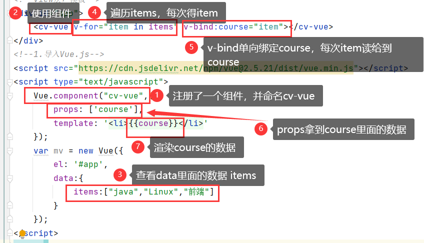Click the red circle numbered 7
Image resolution: width=424 pixels, height=243 pixels.
pyautogui.click(x=138, y=146)
